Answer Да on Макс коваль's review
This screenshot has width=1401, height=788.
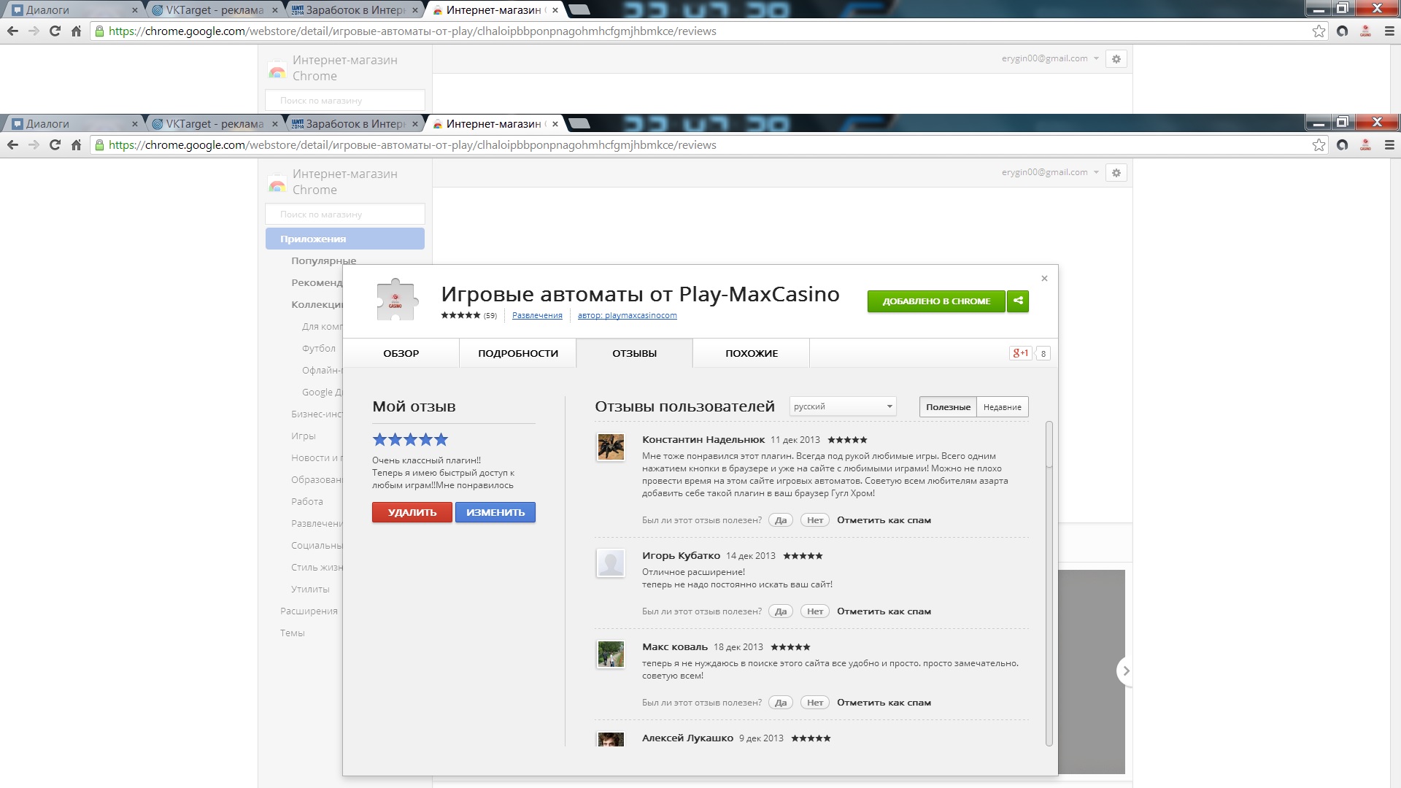click(781, 703)
